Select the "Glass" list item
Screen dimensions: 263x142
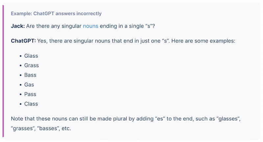click(x=31, y=56)
